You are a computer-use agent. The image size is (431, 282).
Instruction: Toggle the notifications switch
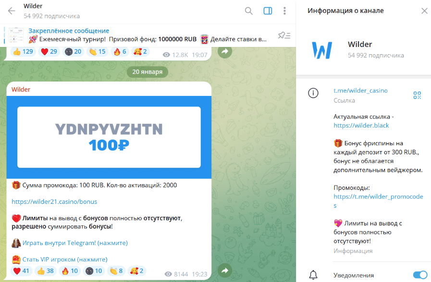420,275
